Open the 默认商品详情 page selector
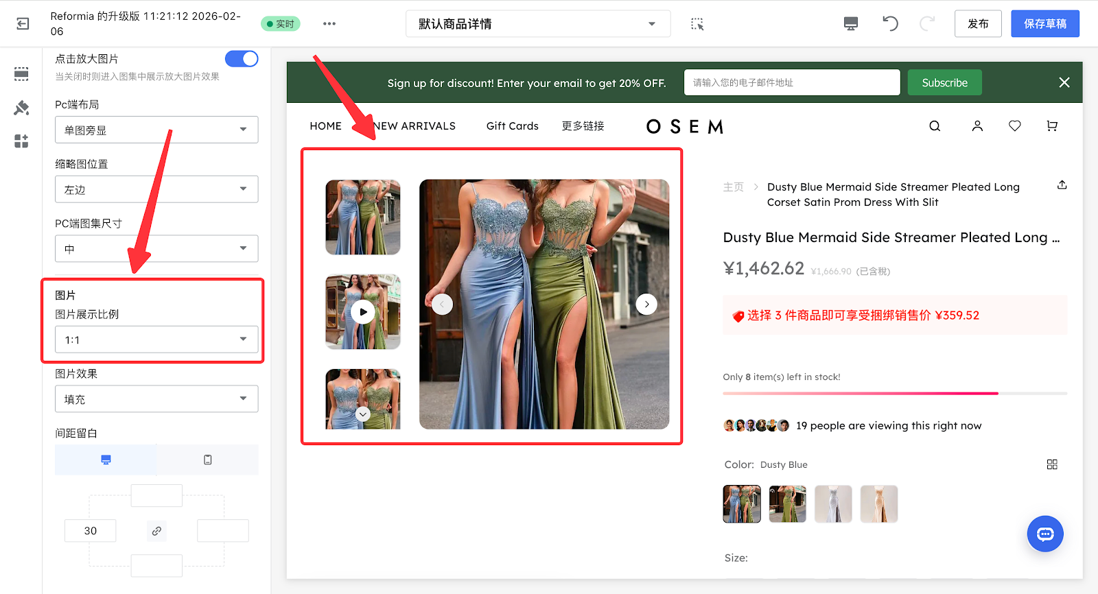This screenshot has height=594, width=1098. [x=537, y=24]
